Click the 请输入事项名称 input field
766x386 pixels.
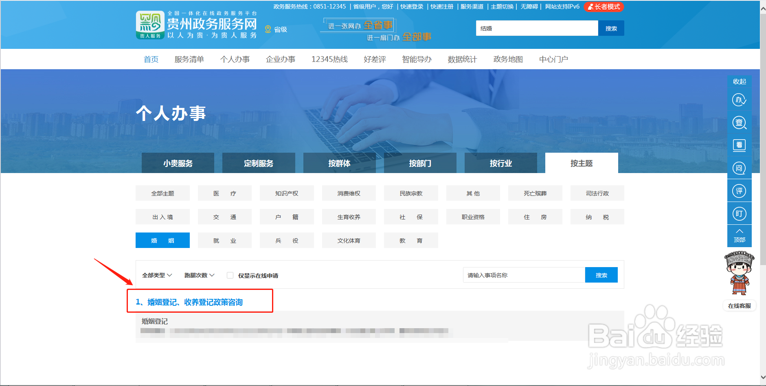[524, 275]
